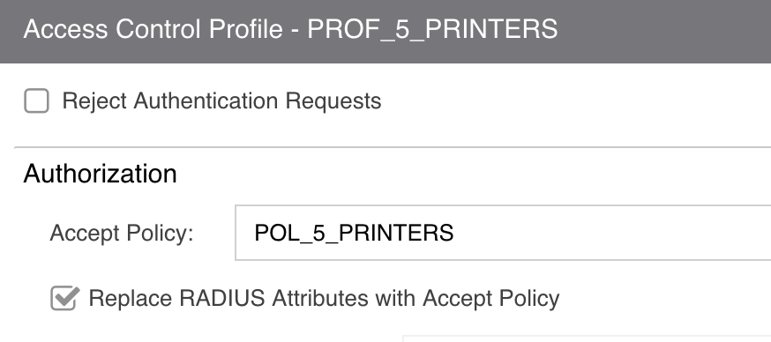This screenshot has width=771, height=342.
Task: Click the divider line above Authorization
Action: (393, 147)
